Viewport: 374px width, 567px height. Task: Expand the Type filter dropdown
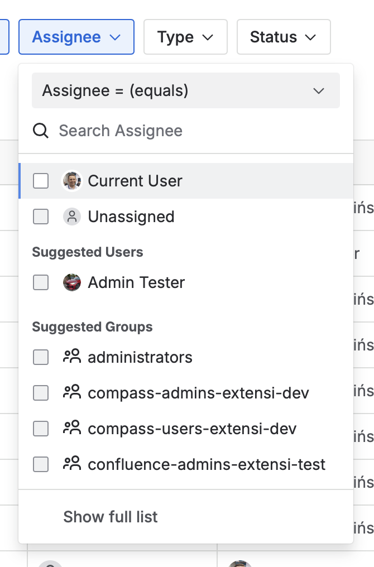coord(185,37)
